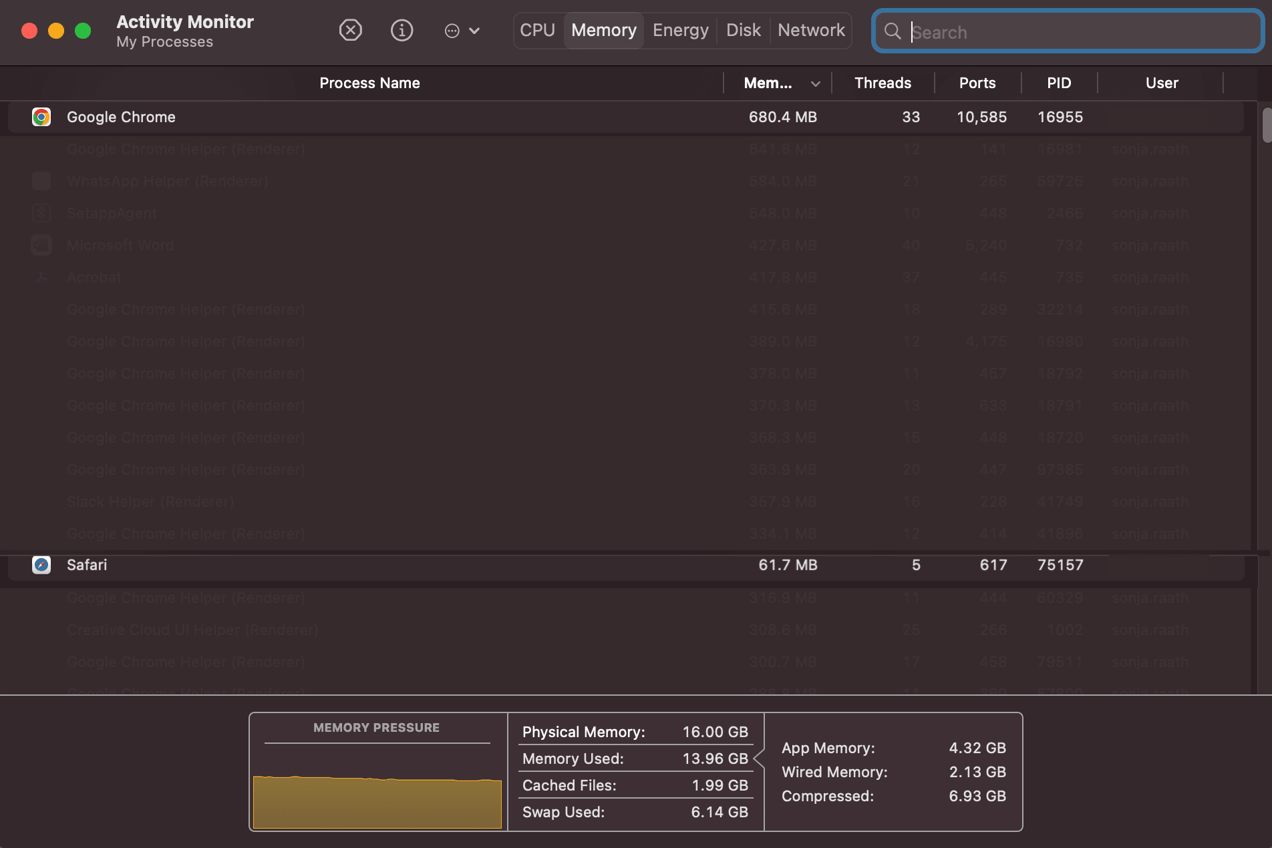Click the Google Chrome app icon
Image resolution: width=1272 pixels, height=848 pixels.
(x=41, y=117)
